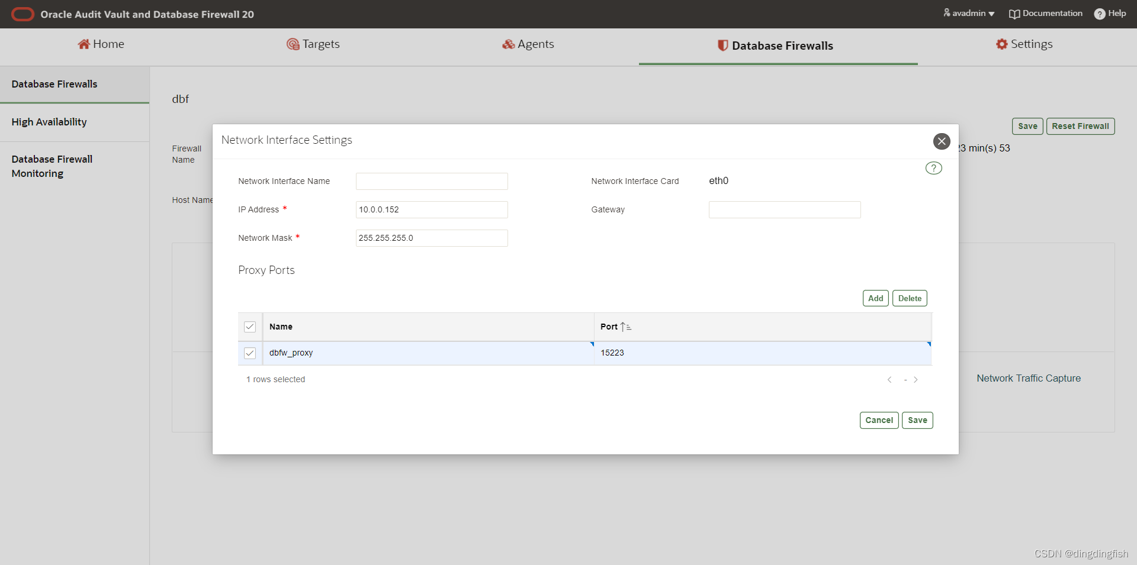Click the Documentation book icon
Image resolution: width=1137 pixels, height=565 pixels.
point(1014,14)
